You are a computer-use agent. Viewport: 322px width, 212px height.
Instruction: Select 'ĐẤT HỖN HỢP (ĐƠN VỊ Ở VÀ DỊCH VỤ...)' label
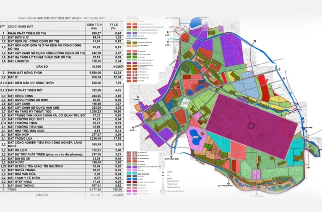coord(45,47)
